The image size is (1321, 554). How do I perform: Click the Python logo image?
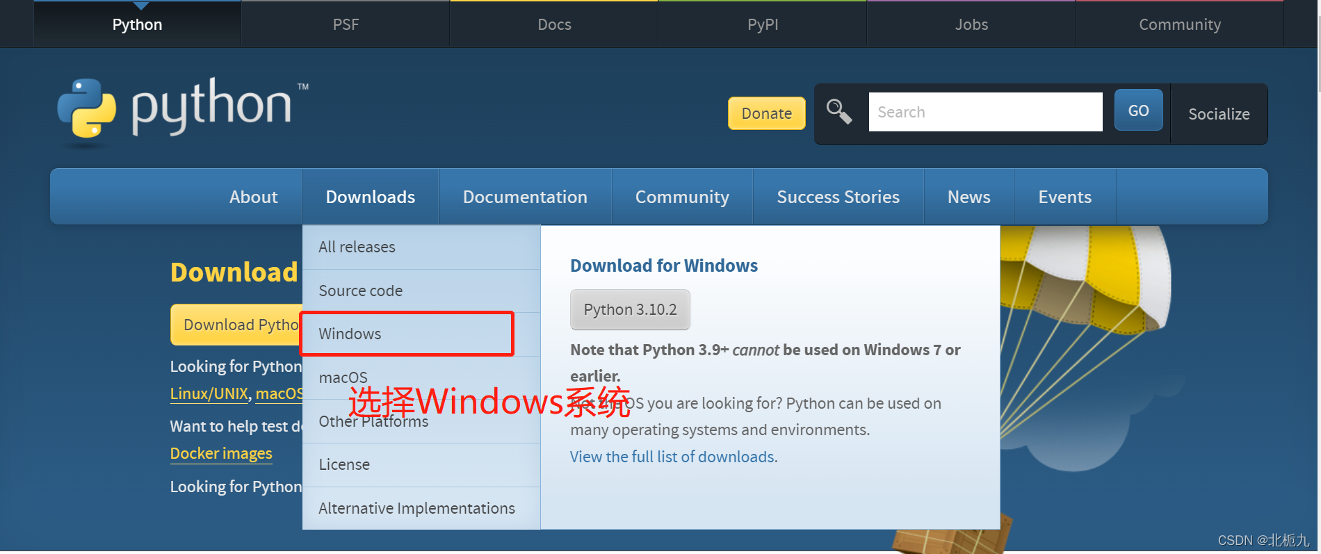pyautogui.click(x=183, y=111)
